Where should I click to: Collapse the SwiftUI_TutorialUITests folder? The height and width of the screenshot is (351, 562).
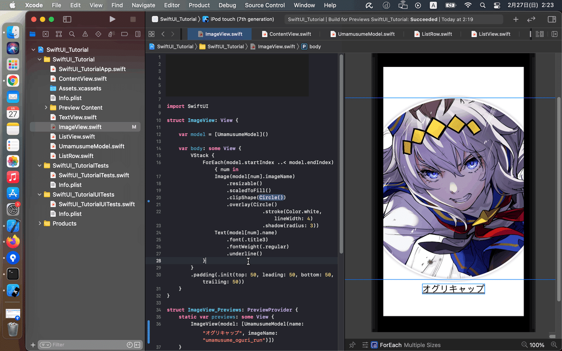[39, 195]
